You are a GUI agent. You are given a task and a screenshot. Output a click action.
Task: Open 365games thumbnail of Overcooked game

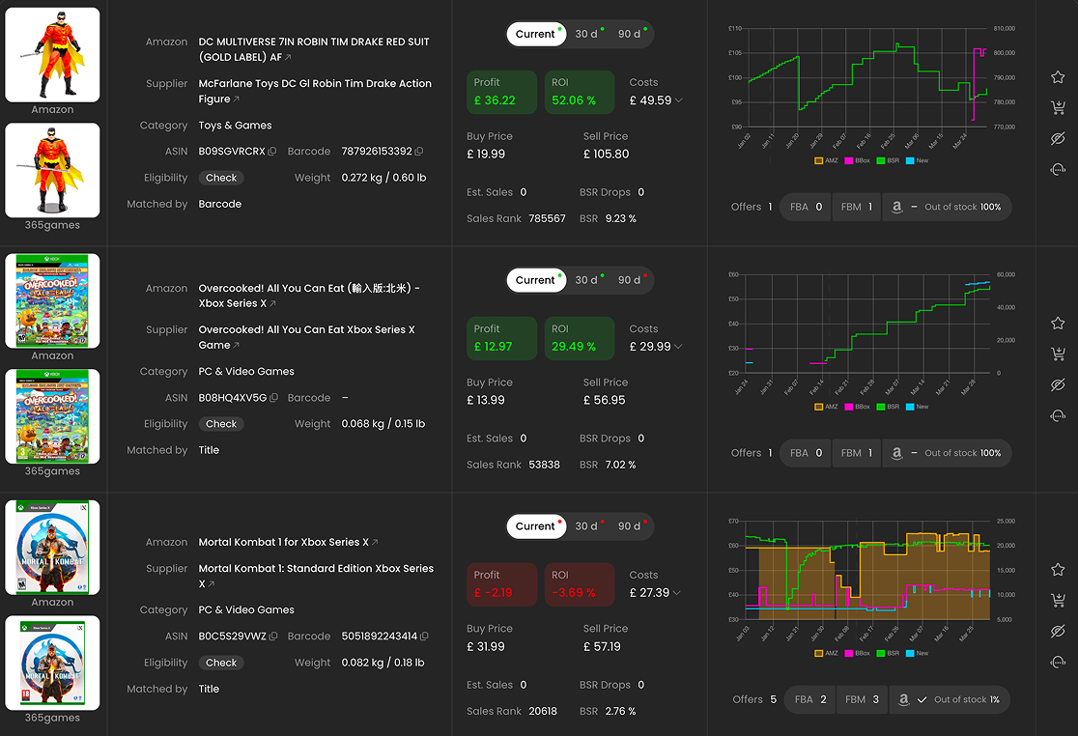[x=52, y=416]
